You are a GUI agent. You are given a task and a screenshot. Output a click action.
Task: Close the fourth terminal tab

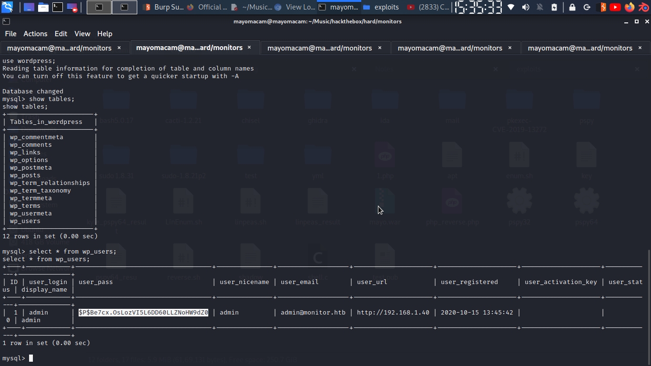pyautogui.click(x=510, y=48)
